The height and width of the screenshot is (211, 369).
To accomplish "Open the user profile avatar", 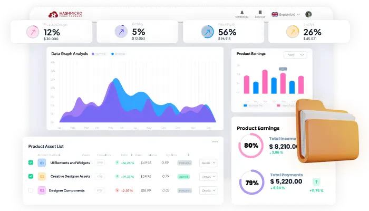I will click(x=308, y=14).
